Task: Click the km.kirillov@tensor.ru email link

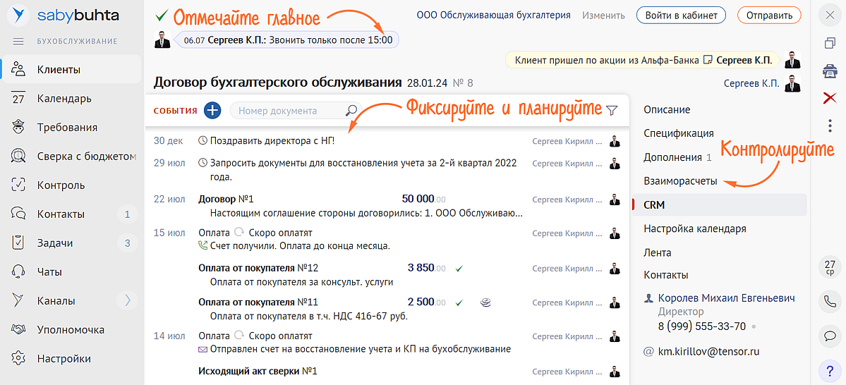Action: pyautogui.click(x=708, y=351)
